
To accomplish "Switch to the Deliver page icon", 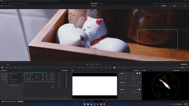I will 113,101.
